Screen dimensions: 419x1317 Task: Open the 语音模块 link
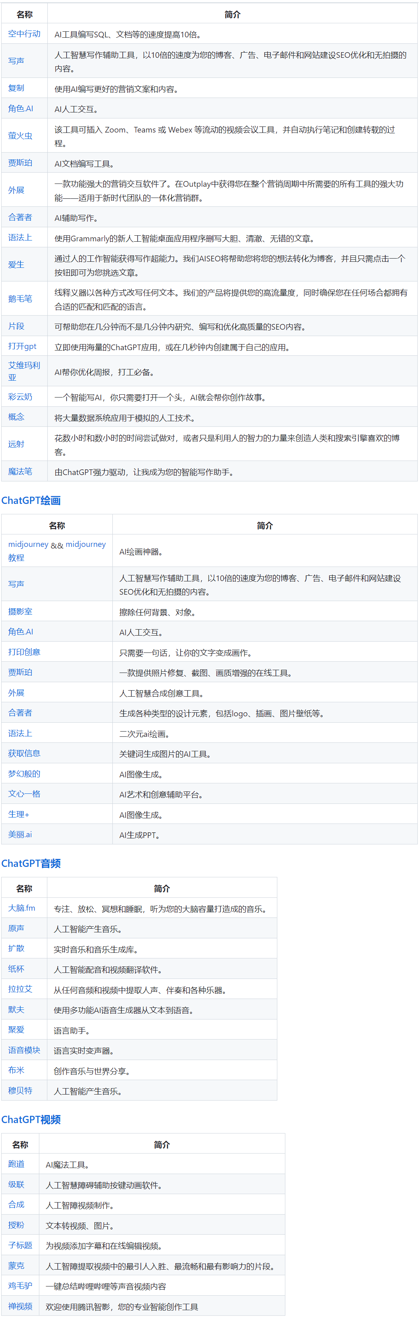pyautogui.click(x=24, y=1050)
